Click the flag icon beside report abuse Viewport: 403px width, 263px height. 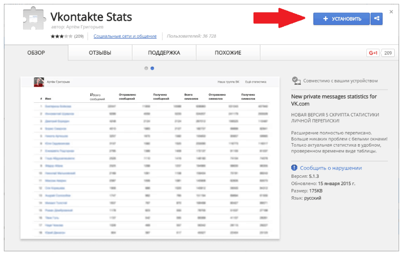click(295, 168)
